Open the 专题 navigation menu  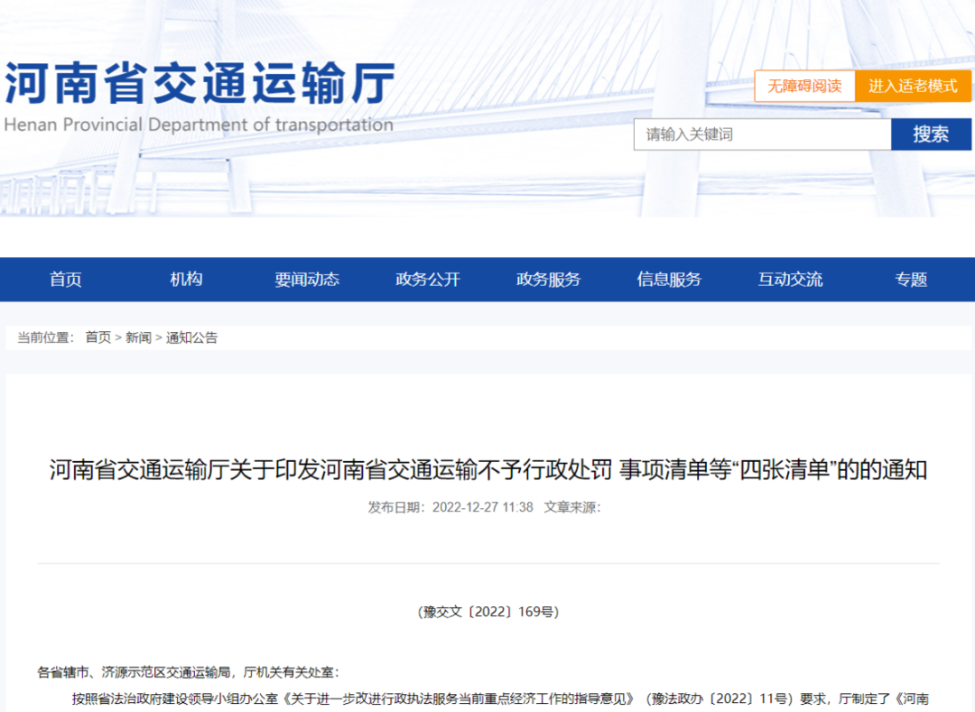pos(911,280)
